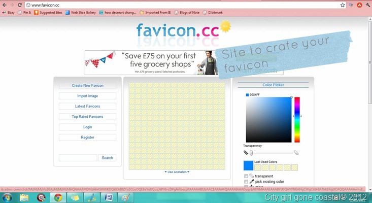
Task: Click the eyedropper icon beside pick existing color
Action: (252, 181)
